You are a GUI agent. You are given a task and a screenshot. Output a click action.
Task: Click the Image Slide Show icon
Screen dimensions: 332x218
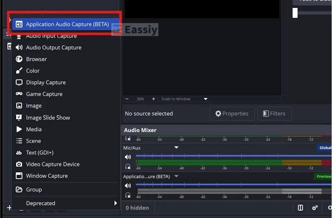click(19, 117)
